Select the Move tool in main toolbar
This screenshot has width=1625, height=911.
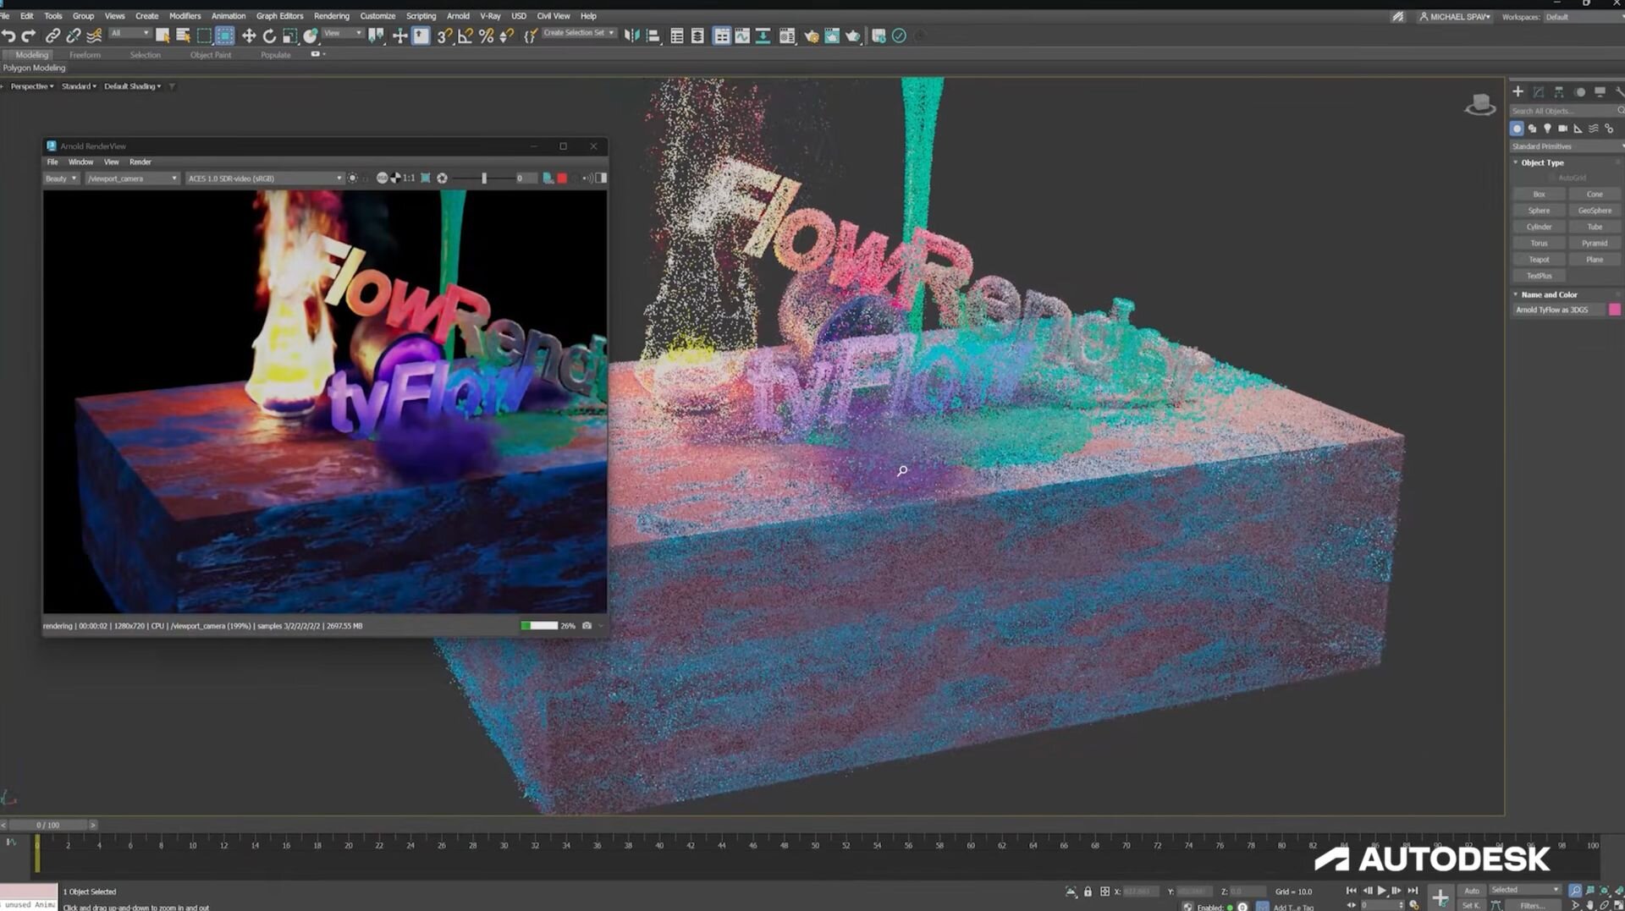[249, 36]
